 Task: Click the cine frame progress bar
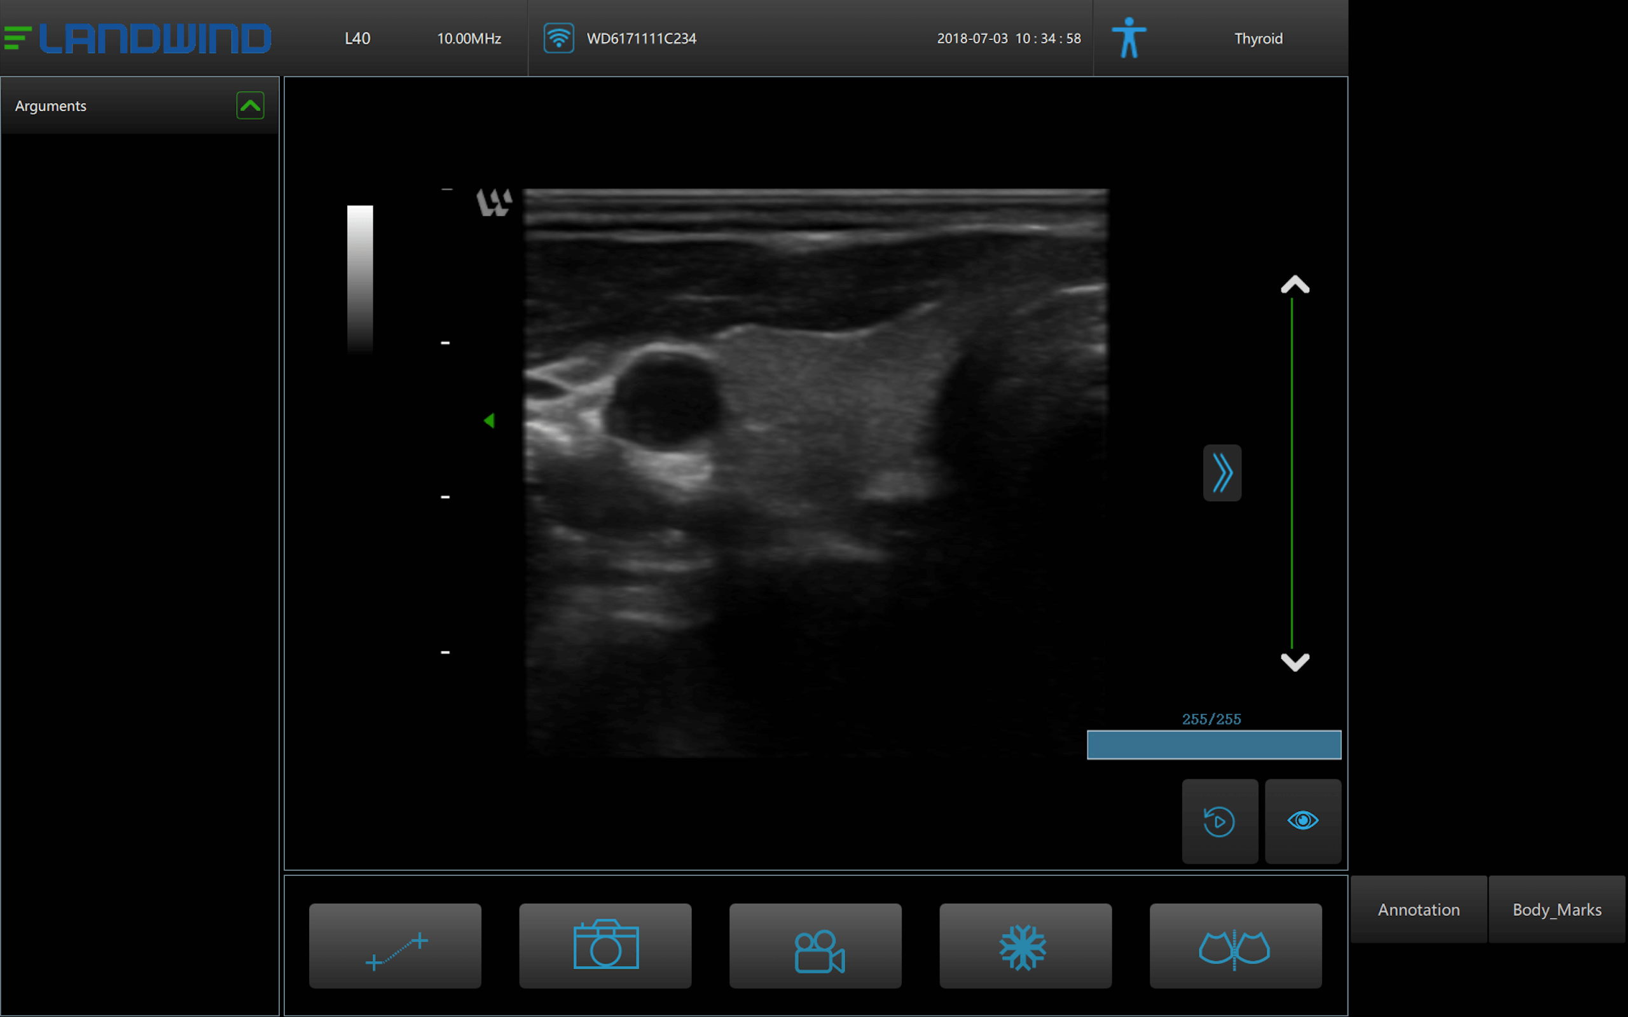(1214, 744)
